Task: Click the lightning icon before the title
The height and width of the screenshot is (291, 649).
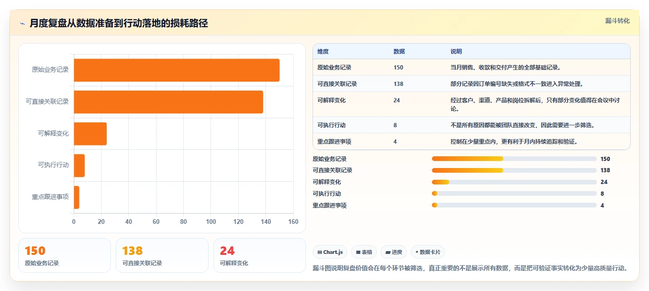Action: pyautogui.click(x=22, y=23)
